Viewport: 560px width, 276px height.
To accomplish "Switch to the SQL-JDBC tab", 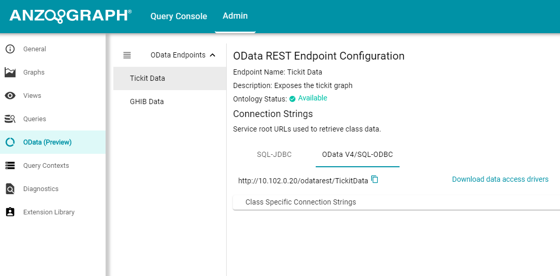I will tap(274, 154).
